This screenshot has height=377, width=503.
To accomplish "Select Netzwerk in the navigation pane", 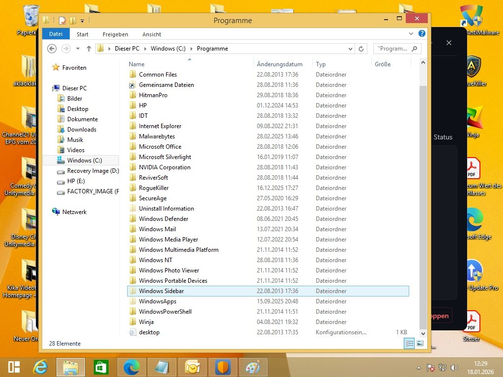I will (x=74, y=212).
